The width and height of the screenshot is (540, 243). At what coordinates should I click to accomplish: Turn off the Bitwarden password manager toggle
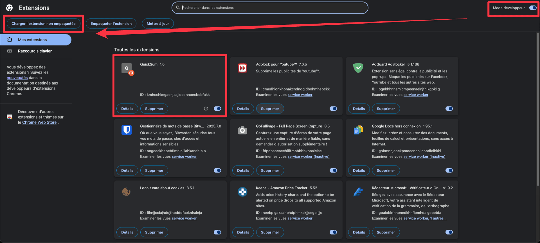pos(217,171)
